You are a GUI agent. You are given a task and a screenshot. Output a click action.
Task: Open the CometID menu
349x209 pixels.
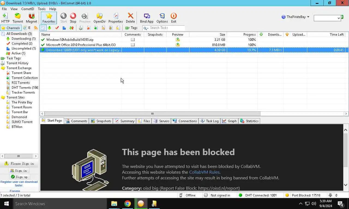[28, 9]
